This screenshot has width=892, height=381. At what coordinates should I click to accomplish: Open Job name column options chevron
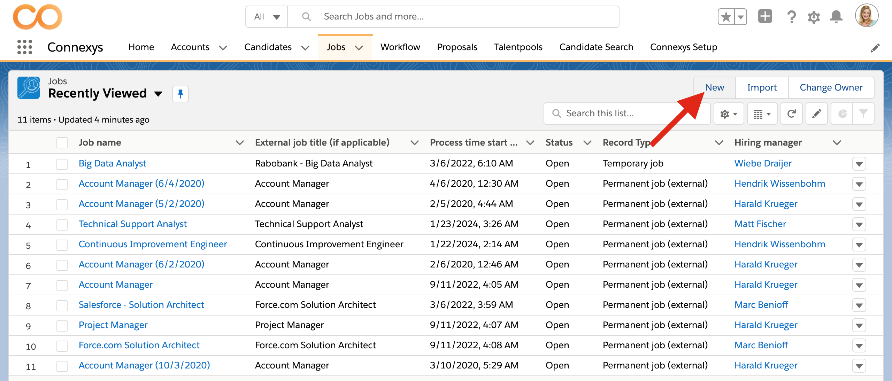pyautogui.click(x=240, y=142)
